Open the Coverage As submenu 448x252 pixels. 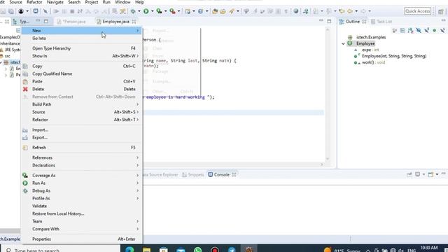(x=83, y=176)
